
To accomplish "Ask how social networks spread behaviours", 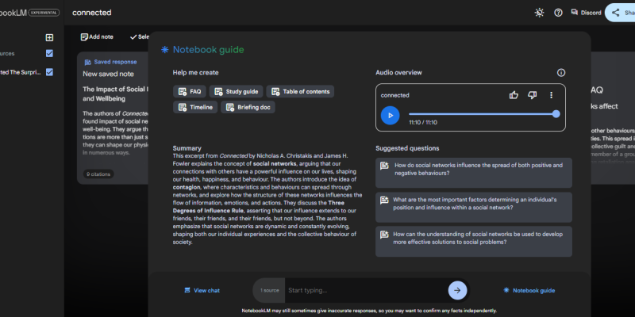I will [x=473, y=173].
